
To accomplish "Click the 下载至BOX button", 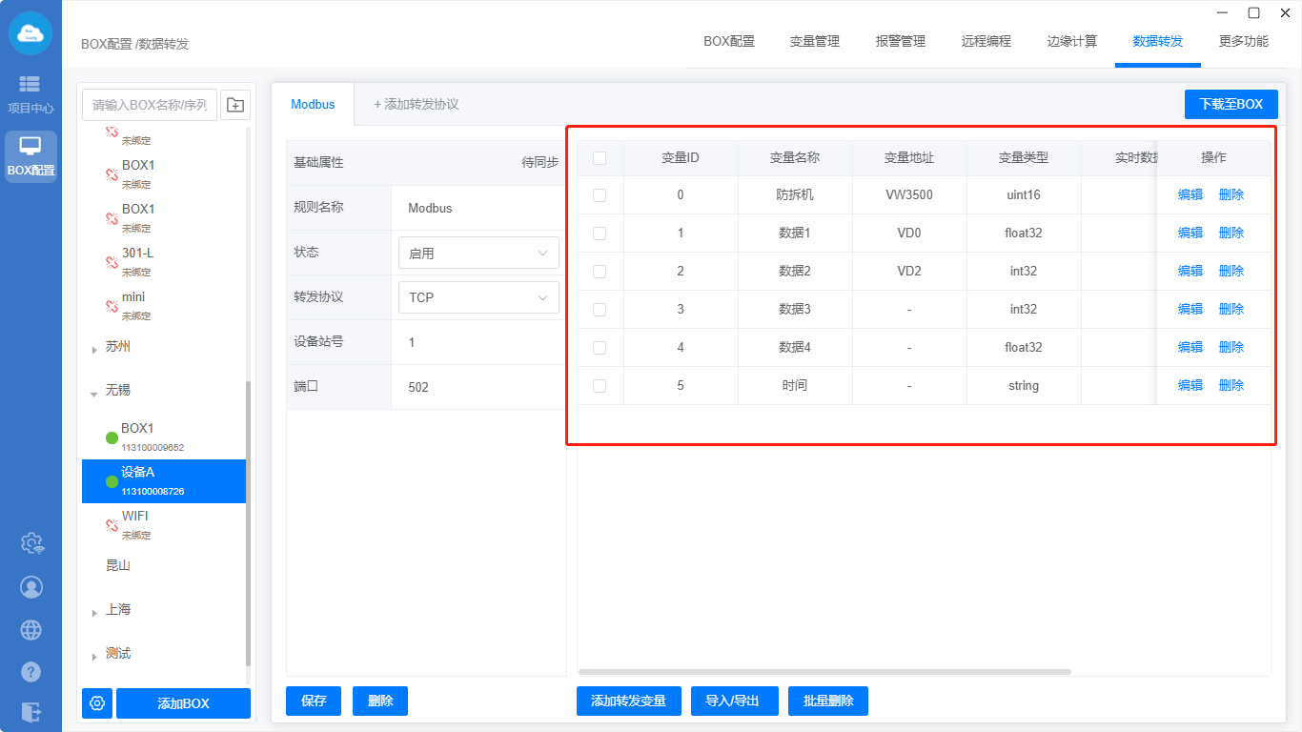I will tap(1231, 104).
